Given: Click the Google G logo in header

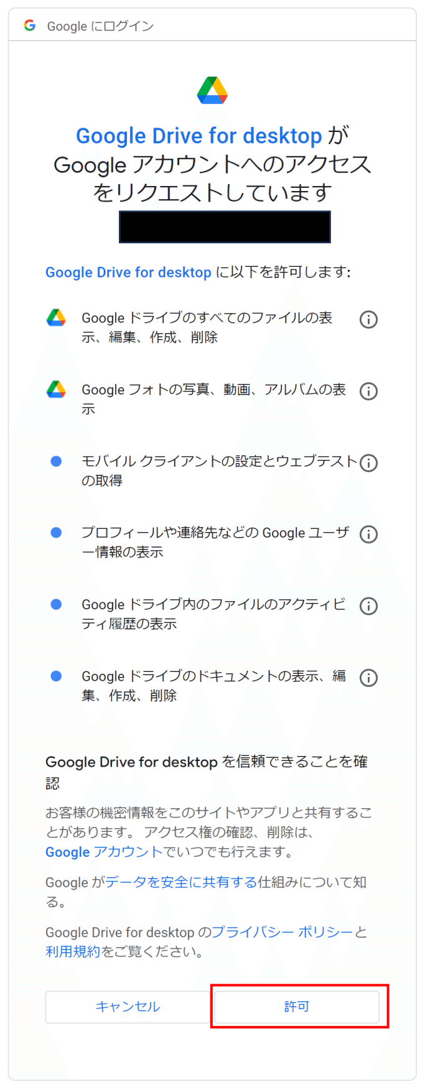Looking at the screenshot, I should [29, 26].
